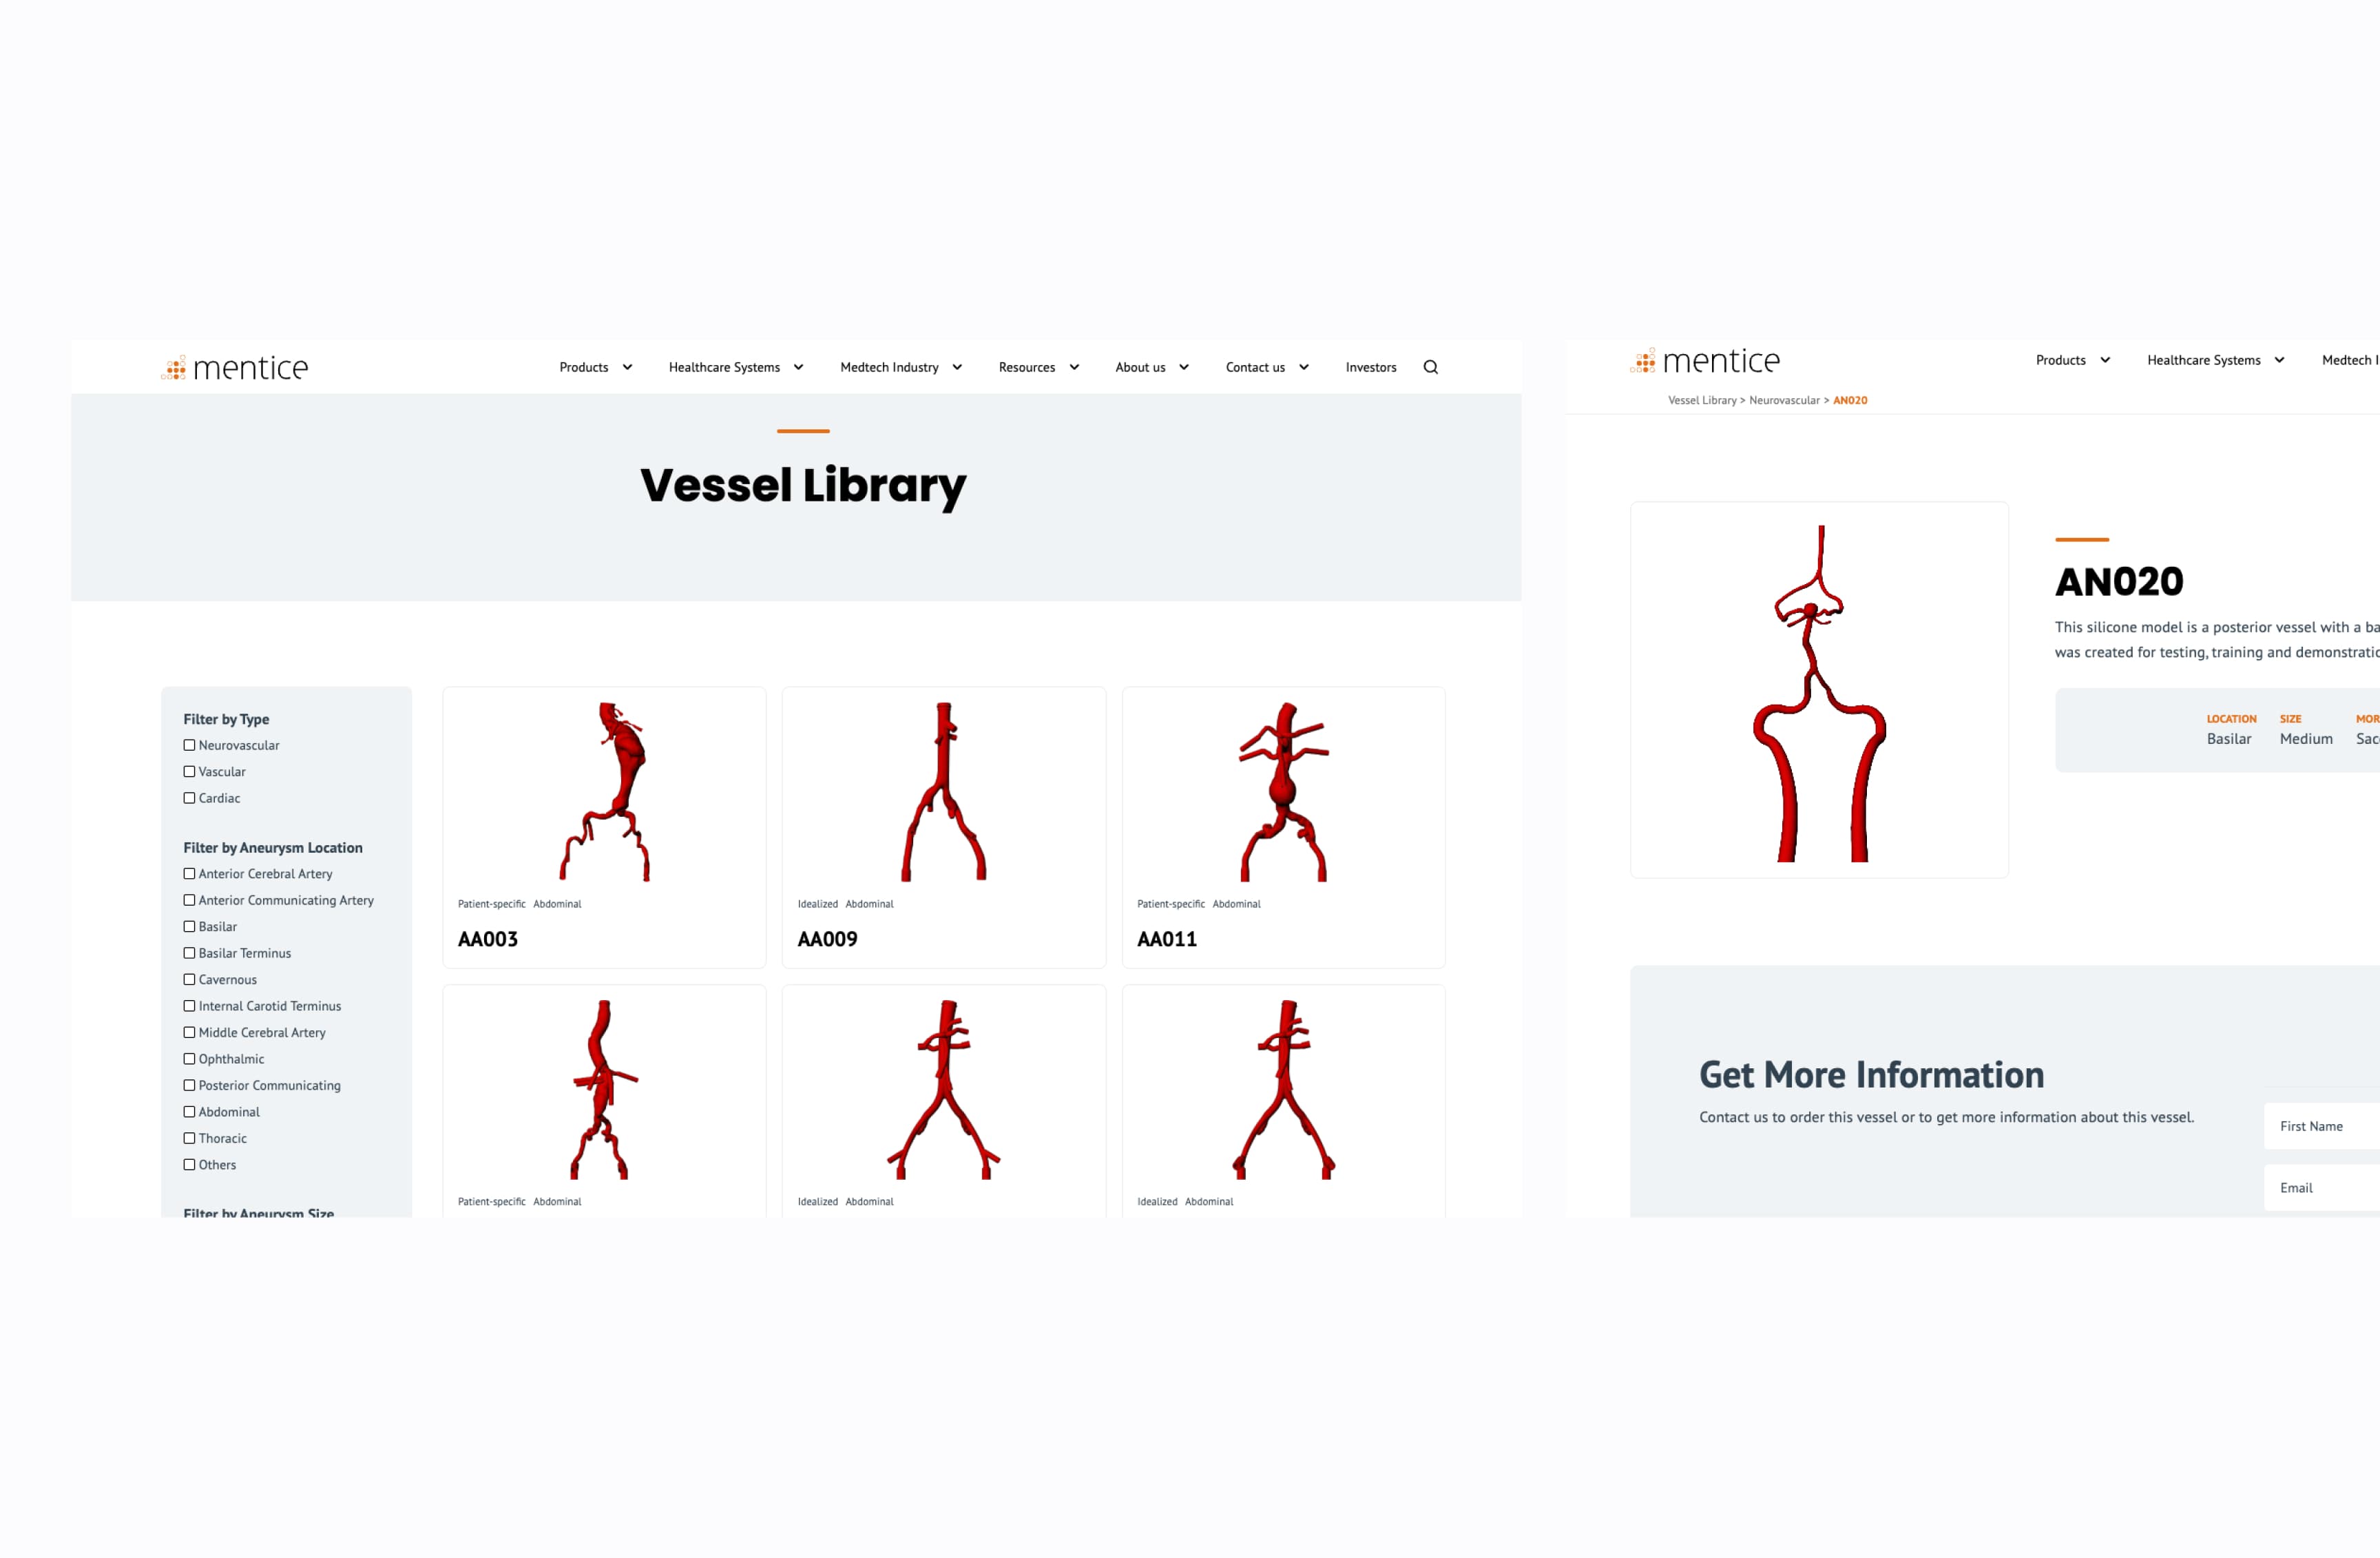Screen dimensions: 2380x1558
Task: Click the Mentice logo on the AN020 page
Action: [x=1705, y=361]
